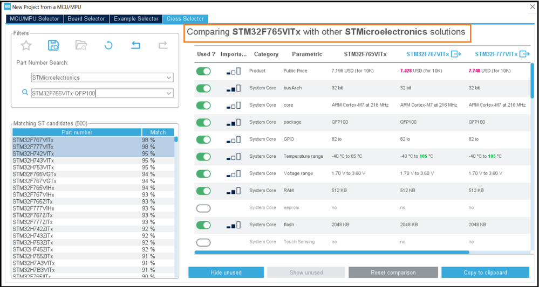Click the Copy to clipboard button

[x=485, y=272]
